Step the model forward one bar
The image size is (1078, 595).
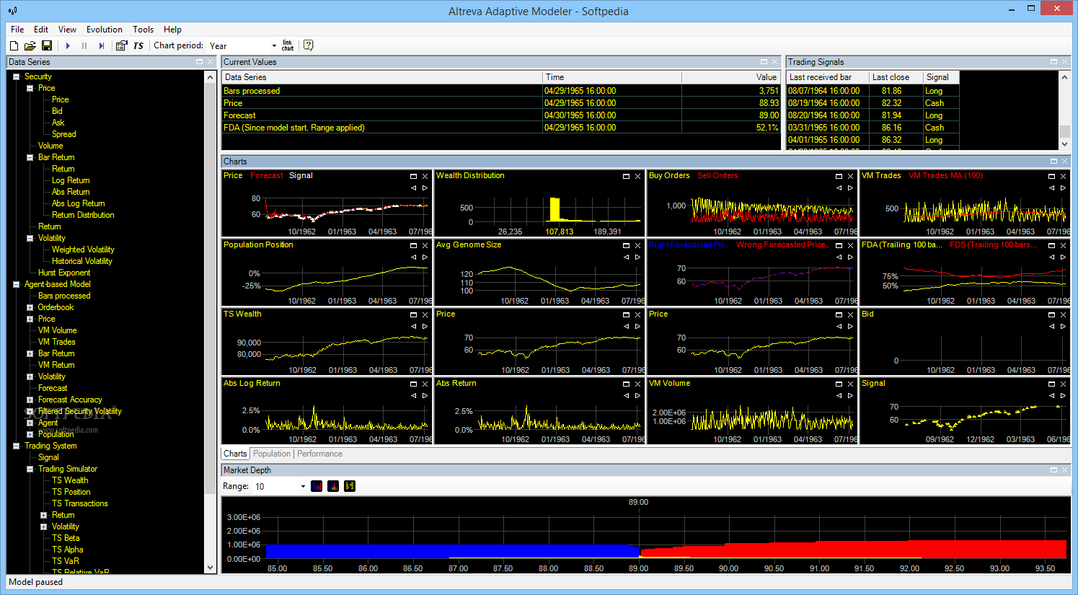[102, 45]
